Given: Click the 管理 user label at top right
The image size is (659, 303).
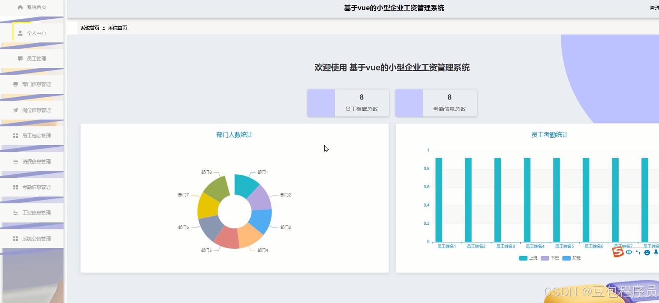Looking at the screenshot, I should [x=654, y=8].
